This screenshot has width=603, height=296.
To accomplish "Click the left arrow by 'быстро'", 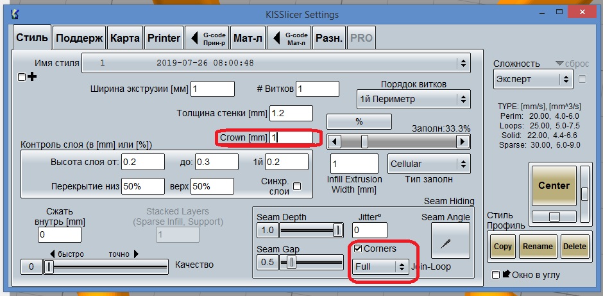I will (x=53, y=254).
